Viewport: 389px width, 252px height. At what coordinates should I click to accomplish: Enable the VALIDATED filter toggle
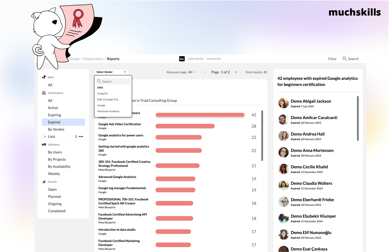(x=214, y=59)
